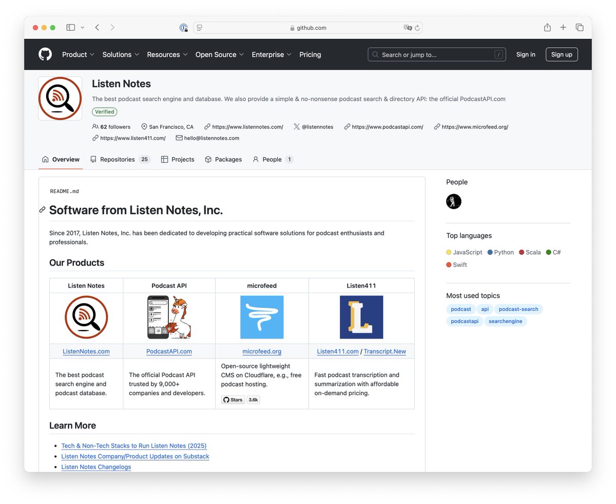Open the Verified badge details
Screen dimensions: 616x504
tap(105, 112)
